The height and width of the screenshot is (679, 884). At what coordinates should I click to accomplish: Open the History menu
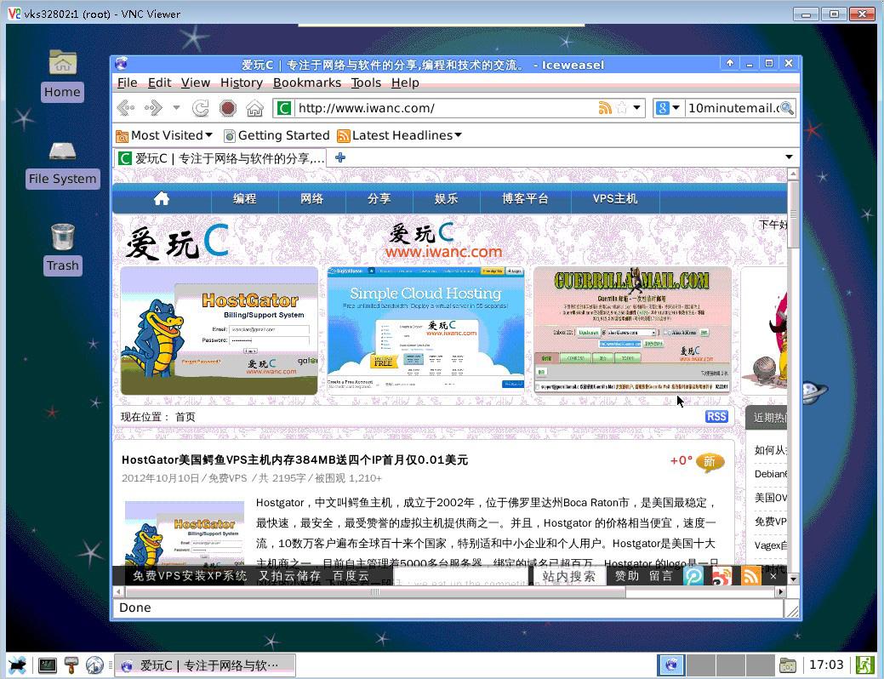(242, 83)
